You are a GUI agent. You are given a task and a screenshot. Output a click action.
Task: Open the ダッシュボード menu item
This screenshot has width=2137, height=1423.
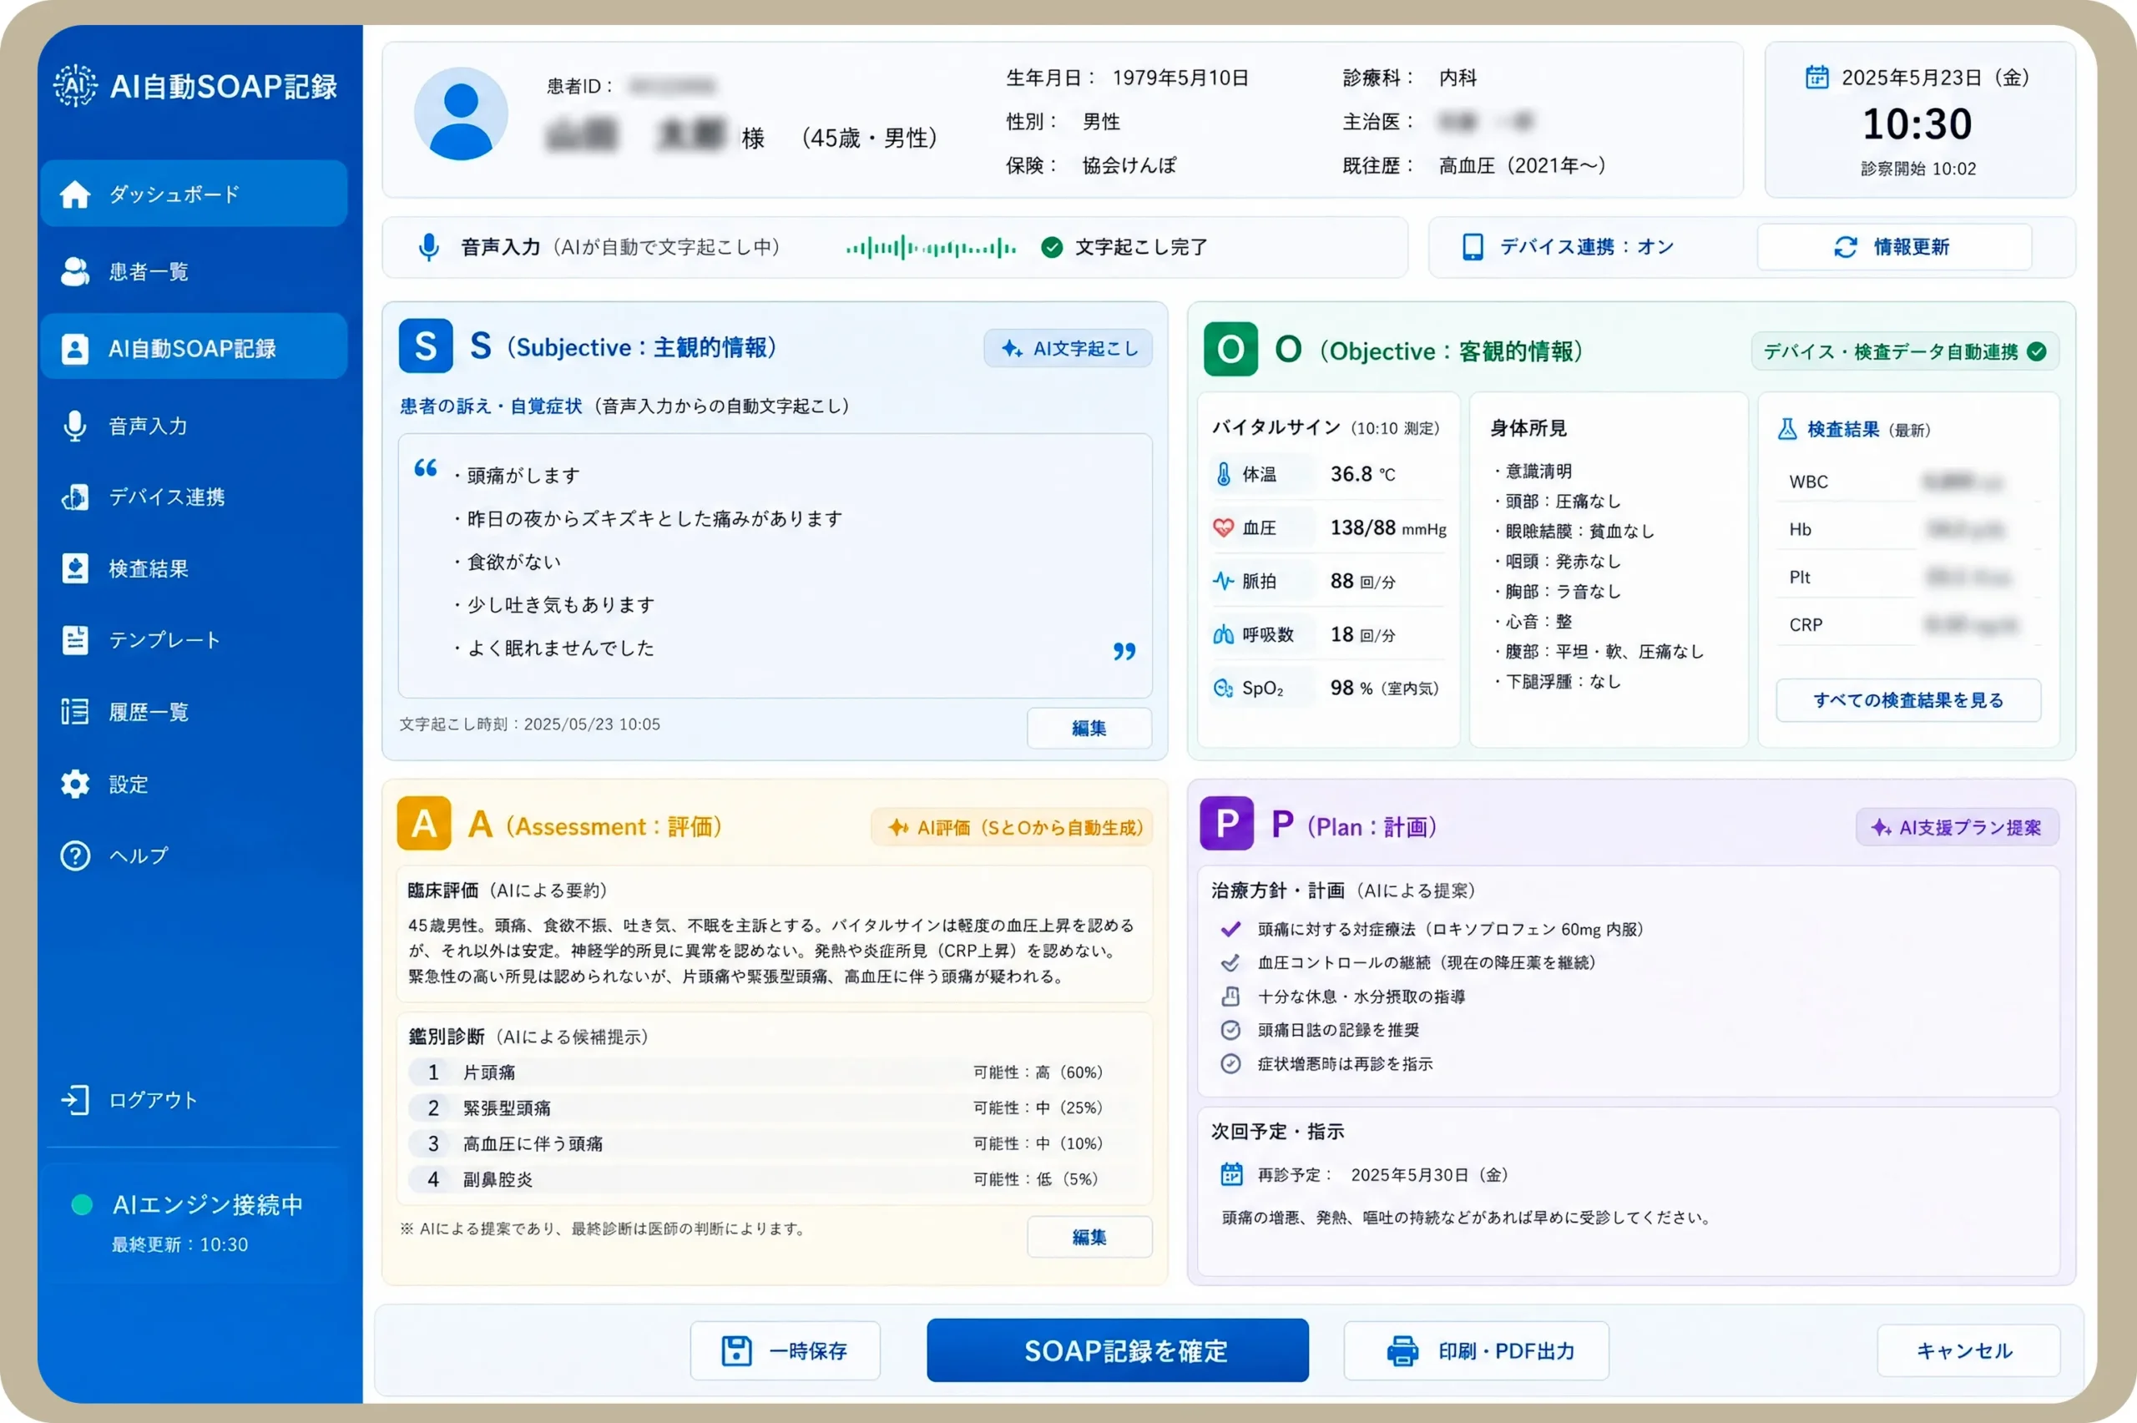[194, 194]
